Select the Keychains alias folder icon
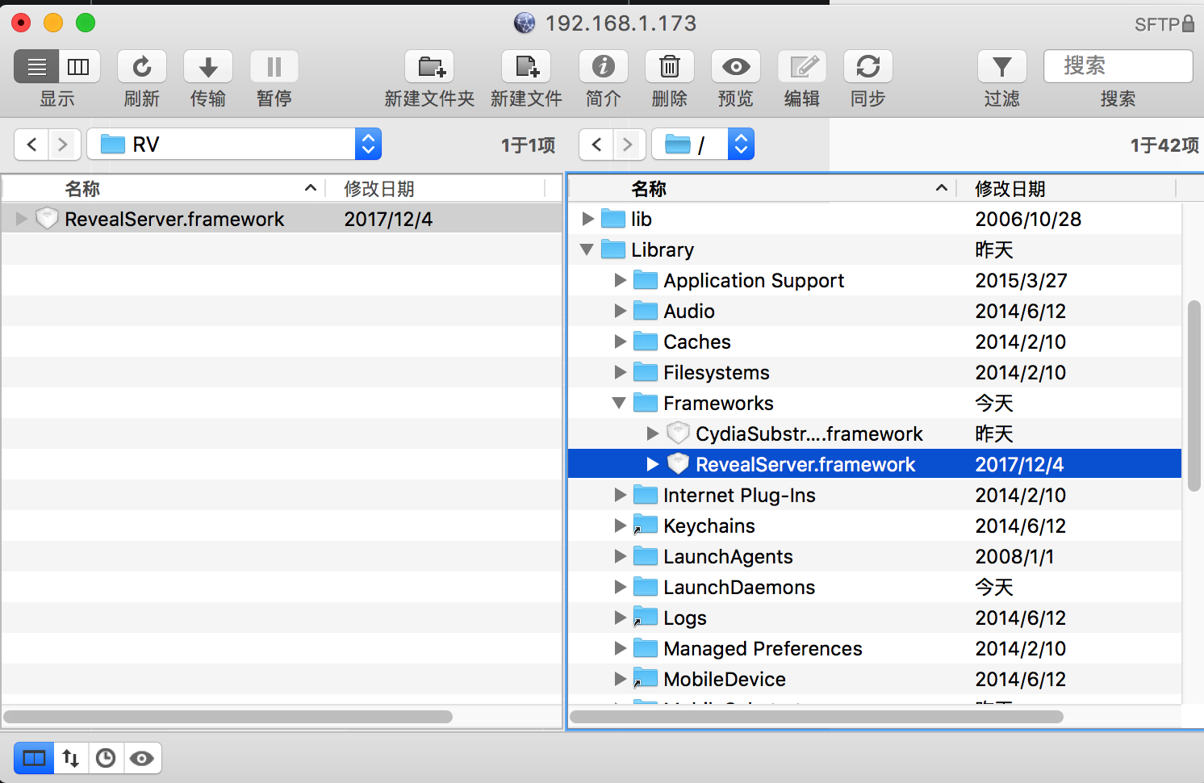Viewport: 1204px width, 783px height. (x=646, y=525)
